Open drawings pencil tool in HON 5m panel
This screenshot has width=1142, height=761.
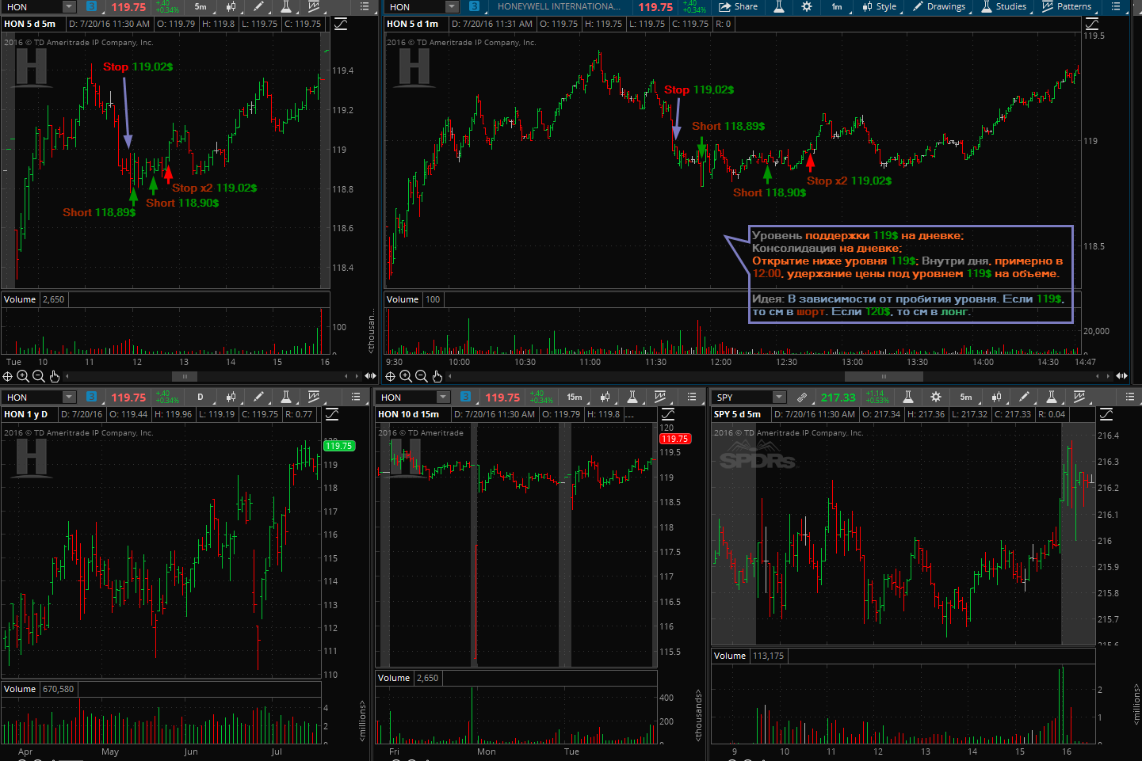pos(259,6)
